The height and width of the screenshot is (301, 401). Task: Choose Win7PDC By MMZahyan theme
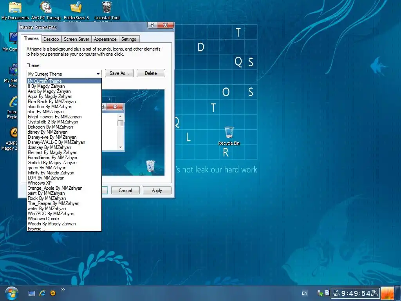(64, 214)
